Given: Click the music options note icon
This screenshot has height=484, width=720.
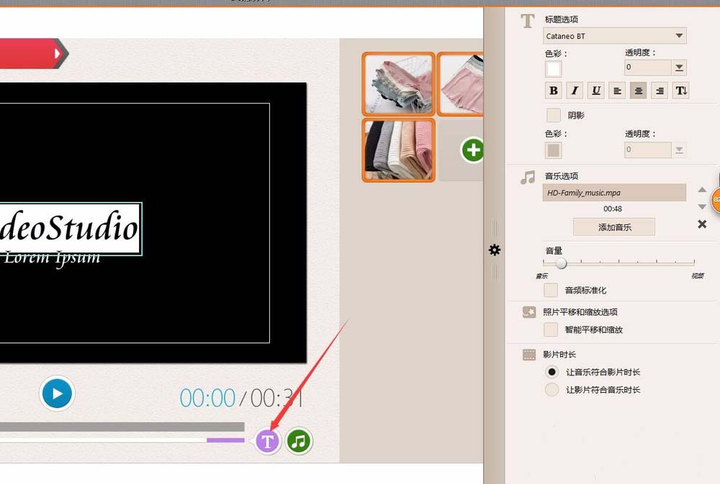Looking at the screenshot, I should tap(528, 177).
